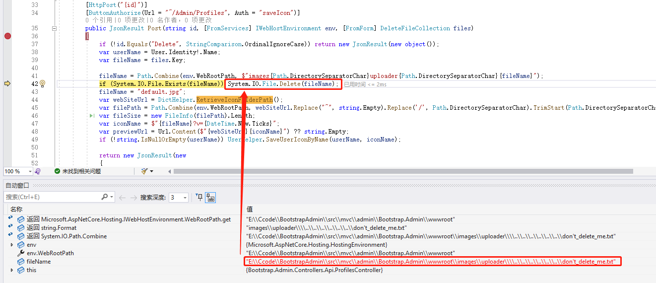Image resolution: width=656 pixels, height=283 pixels.
Task: Click line number 35 in the gutter
Action: click(34, 28)
